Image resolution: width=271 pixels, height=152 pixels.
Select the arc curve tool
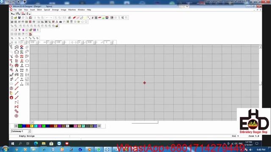[x=27, y=52]
